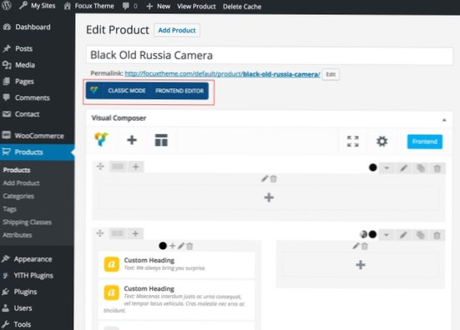Viewport: 460px width, 330px height.
Task: Click the product title field
Action: coord(270,55)
